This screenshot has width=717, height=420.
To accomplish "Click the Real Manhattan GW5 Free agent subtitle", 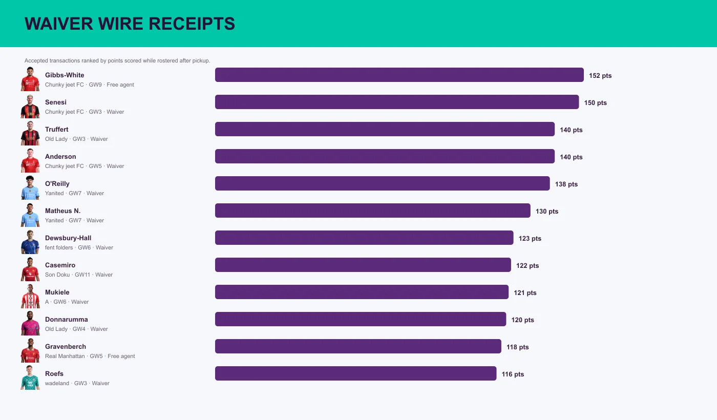I will click(90, 356).
